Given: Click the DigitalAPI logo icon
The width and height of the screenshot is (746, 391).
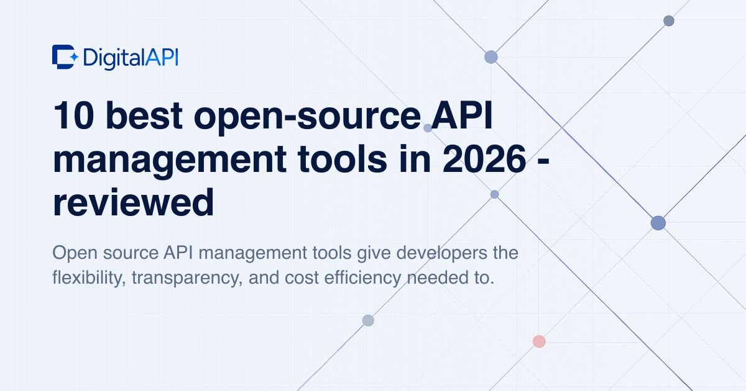Looking at the screenshot, I should click(x=65, y=57).
